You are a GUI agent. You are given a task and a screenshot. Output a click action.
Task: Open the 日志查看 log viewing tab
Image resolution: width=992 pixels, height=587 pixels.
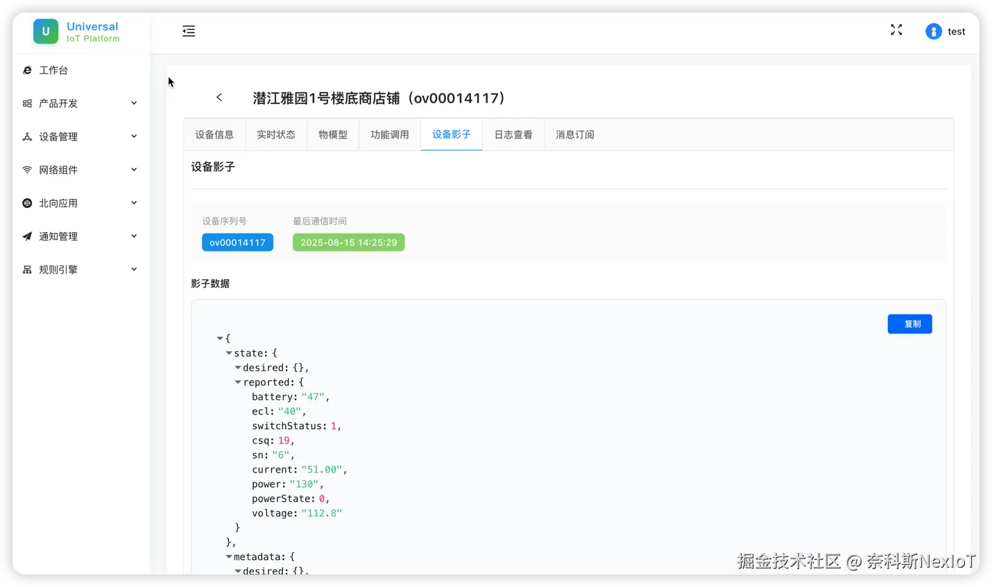513,134
